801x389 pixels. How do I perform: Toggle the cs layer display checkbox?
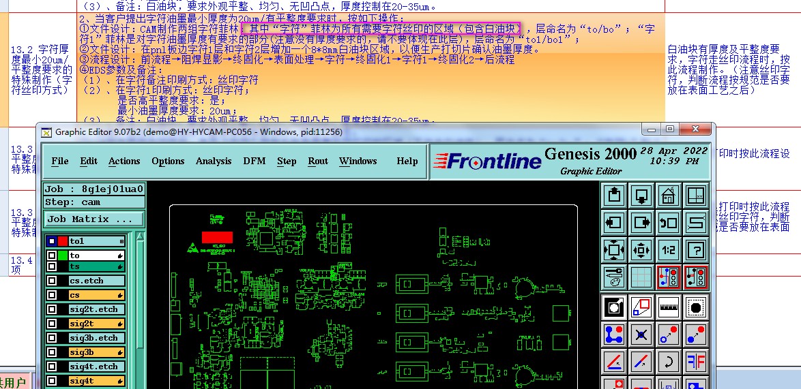(x=52, y=295)
